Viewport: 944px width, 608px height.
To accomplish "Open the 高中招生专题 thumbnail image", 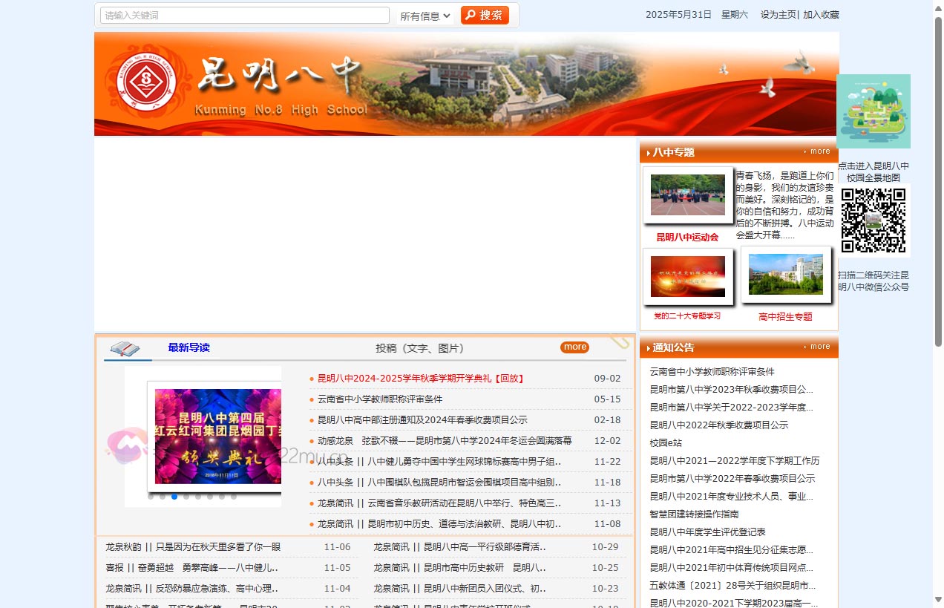I will (x=785, y=275).
